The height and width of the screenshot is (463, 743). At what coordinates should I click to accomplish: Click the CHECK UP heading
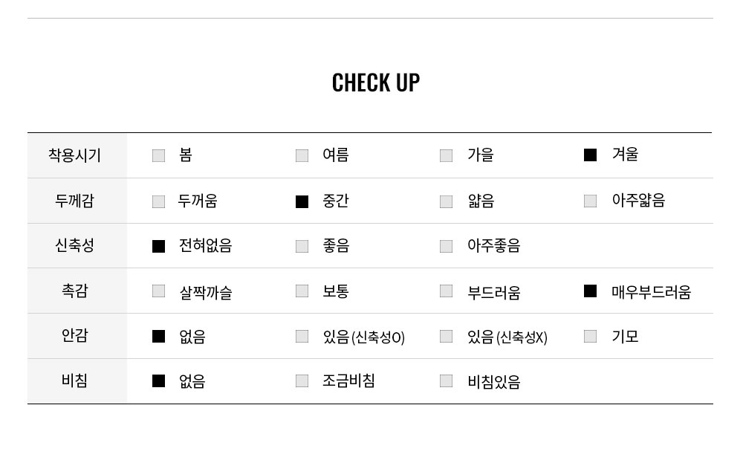pyautogui.click(x=376, y=82)
